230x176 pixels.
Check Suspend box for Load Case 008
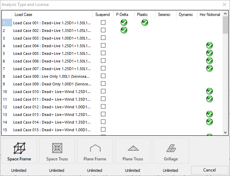coord(103,76)
